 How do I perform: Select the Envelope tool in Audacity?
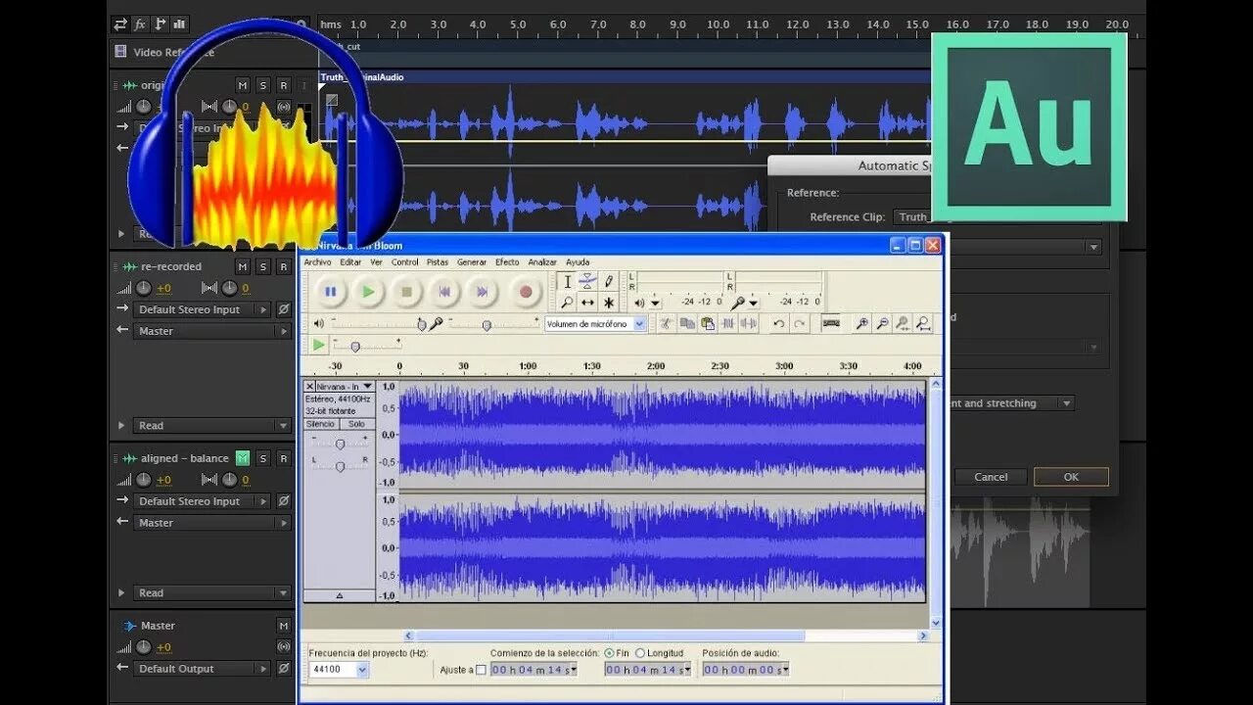pos(587,282)
